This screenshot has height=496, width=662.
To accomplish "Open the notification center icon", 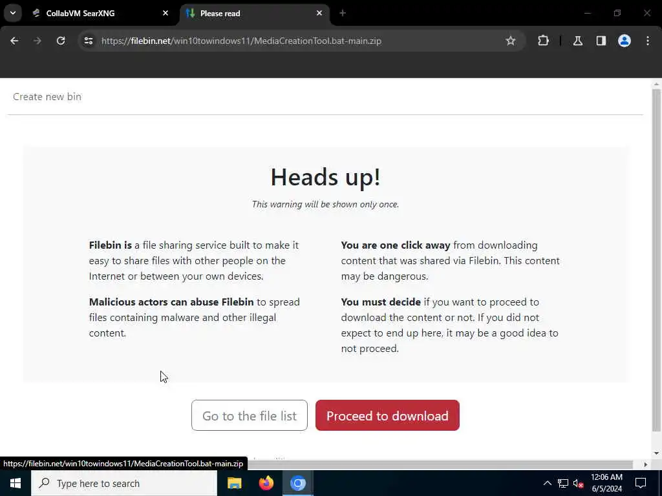I will coord(641,483).
